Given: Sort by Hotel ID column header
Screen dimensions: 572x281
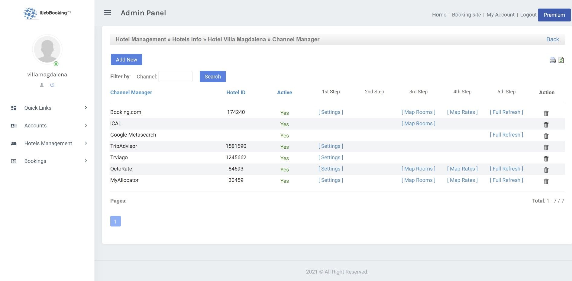Looking at the screenshot, I should (x=236, y=92).
